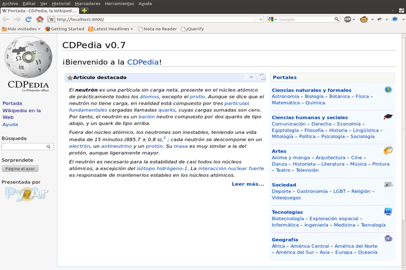Open the jQuerify bookmarklet

192,29
